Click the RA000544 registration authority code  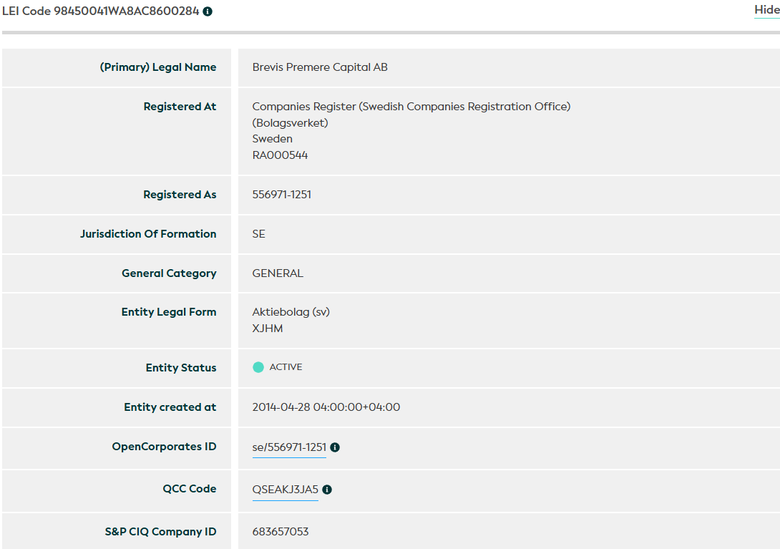click(280, 155)
